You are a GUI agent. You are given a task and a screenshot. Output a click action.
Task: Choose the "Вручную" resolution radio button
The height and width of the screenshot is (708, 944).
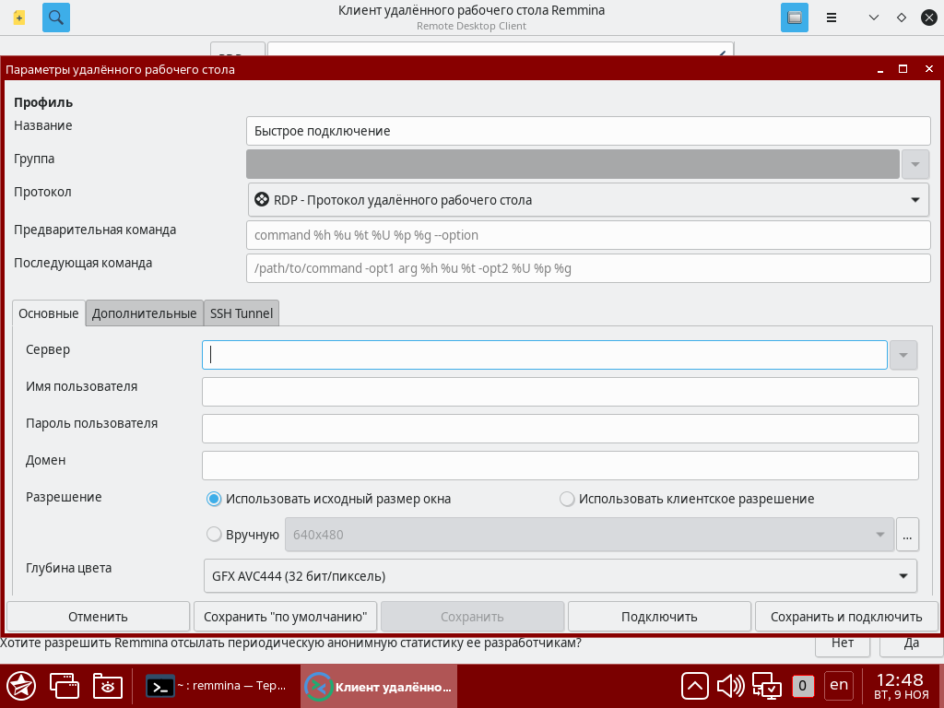pyautogui.click(x=214, y=534)
